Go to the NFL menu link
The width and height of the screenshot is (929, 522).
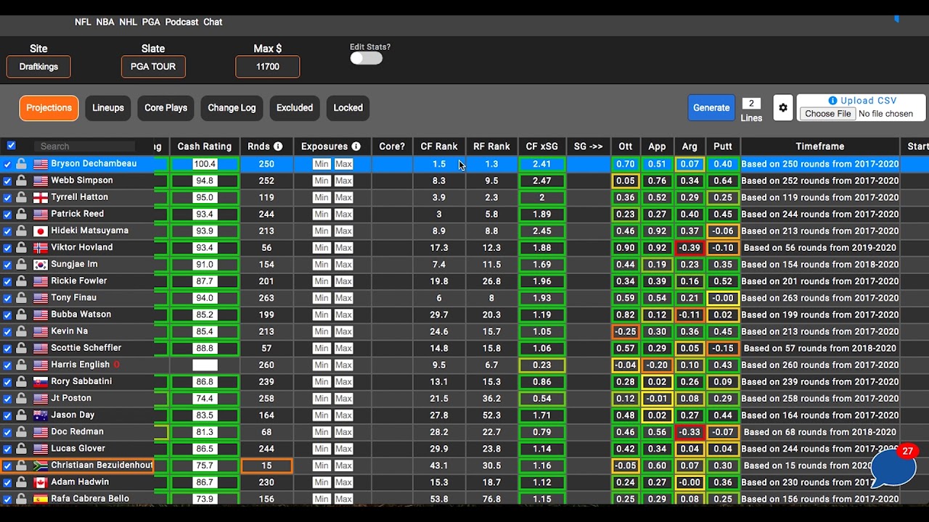[83, 22]
